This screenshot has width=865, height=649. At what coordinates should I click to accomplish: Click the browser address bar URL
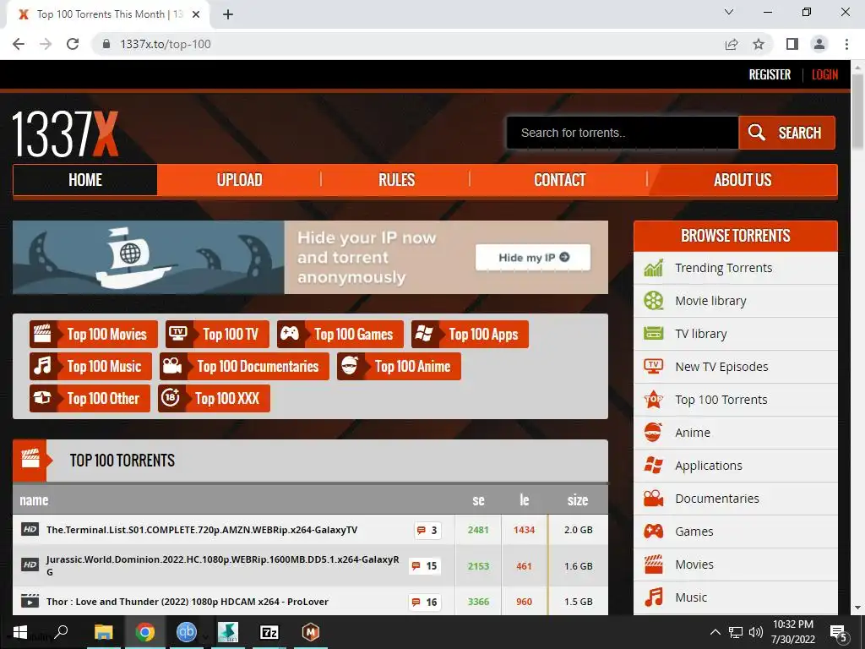coord(166,44)
